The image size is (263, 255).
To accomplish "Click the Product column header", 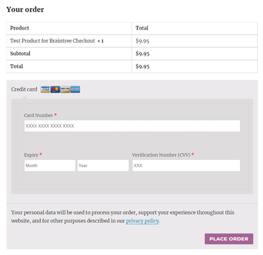I will coord(20,28).
